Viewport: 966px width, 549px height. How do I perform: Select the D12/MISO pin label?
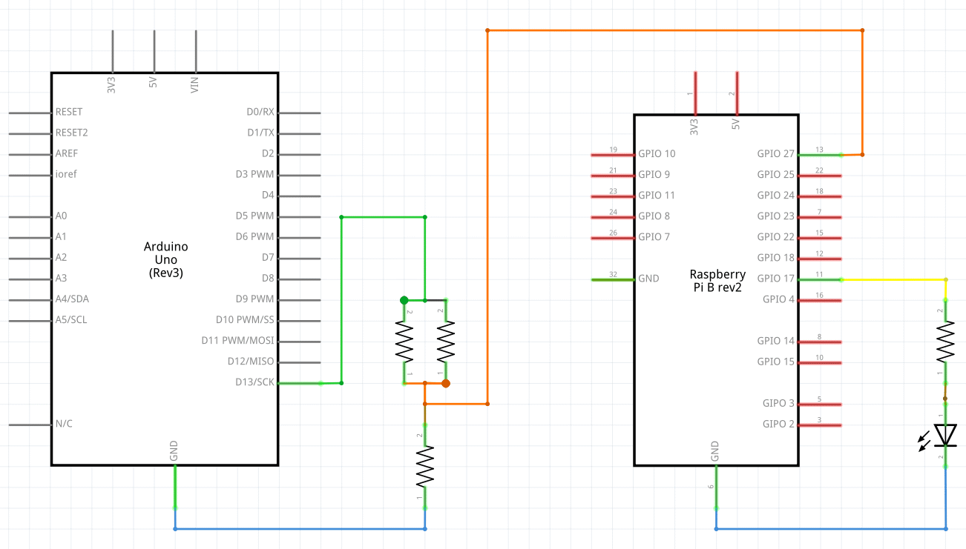tap(252, 361)
